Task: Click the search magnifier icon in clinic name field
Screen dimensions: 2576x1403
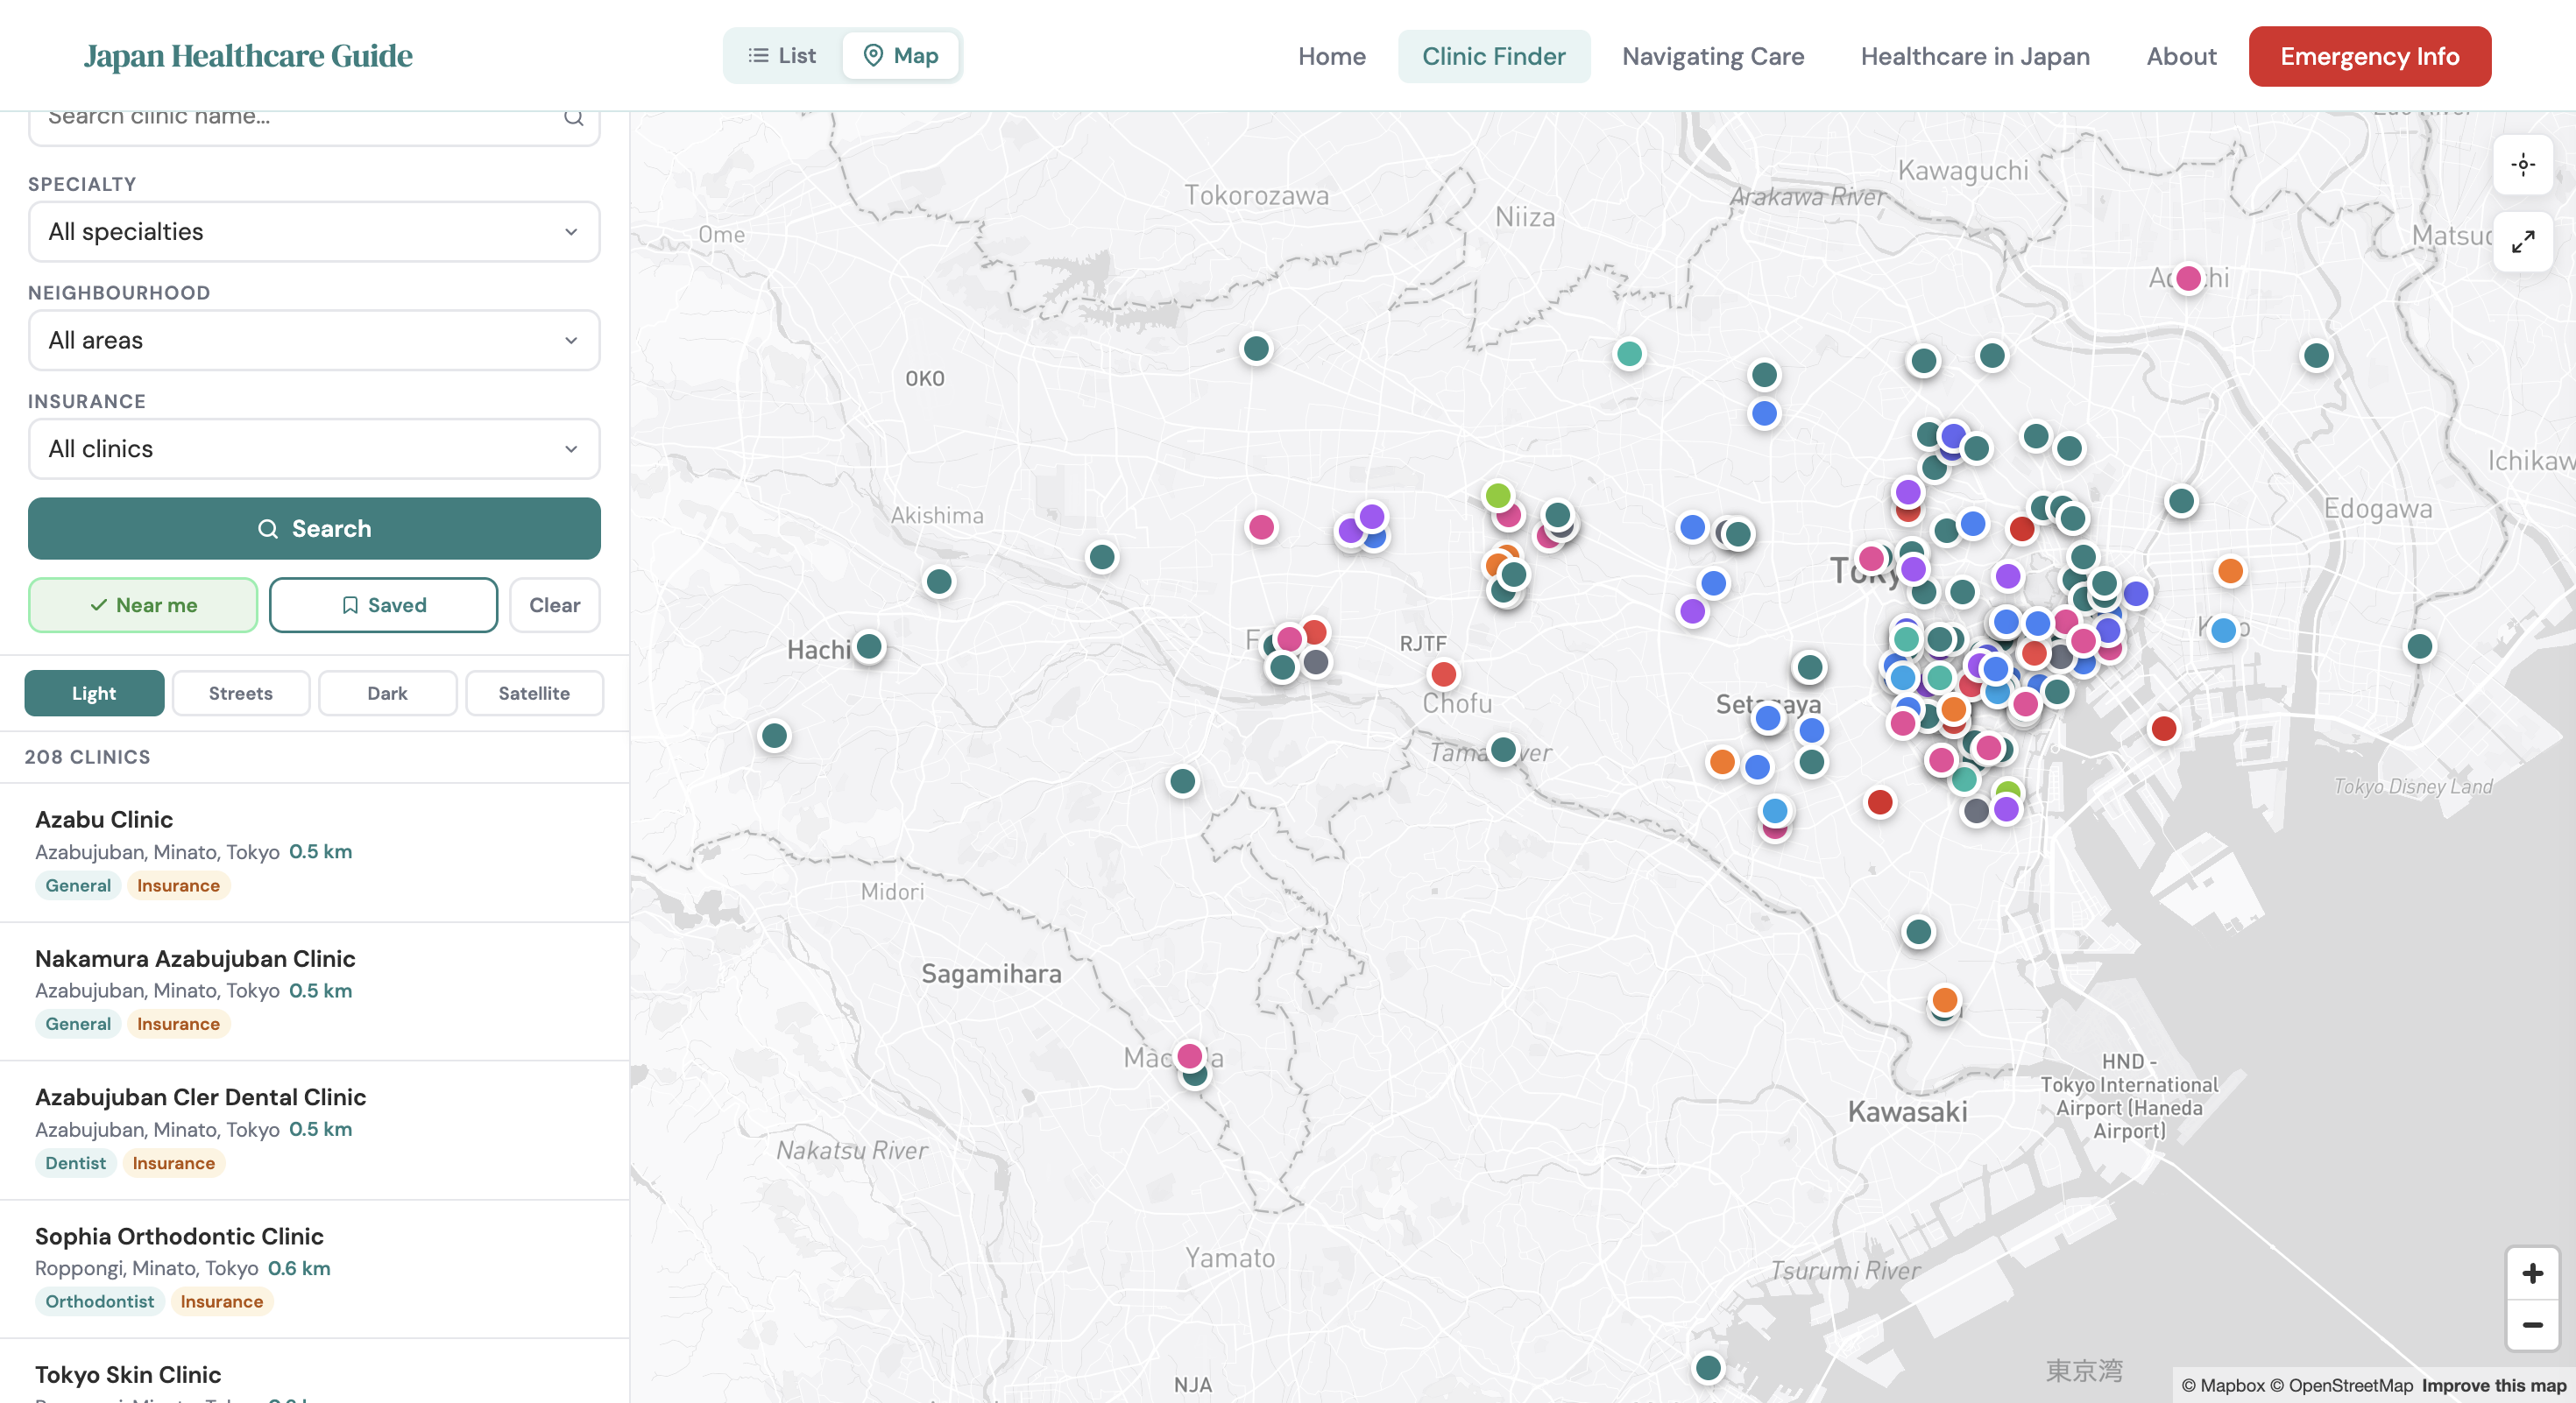Action: pyautogui.click(x=573, y=118)
